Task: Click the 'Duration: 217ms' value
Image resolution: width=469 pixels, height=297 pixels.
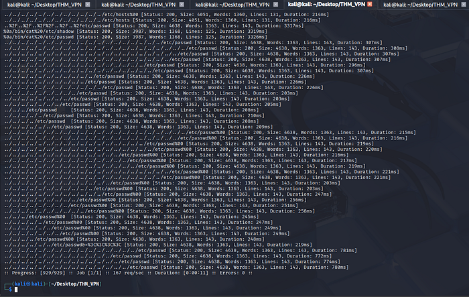Action: [333, 160]
